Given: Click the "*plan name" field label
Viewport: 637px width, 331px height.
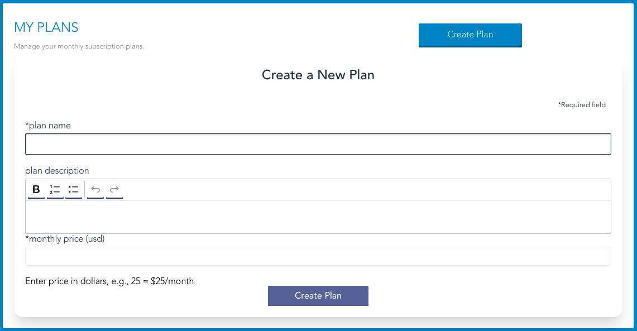Looking at the screenshot, I should [x=47, y=125].
